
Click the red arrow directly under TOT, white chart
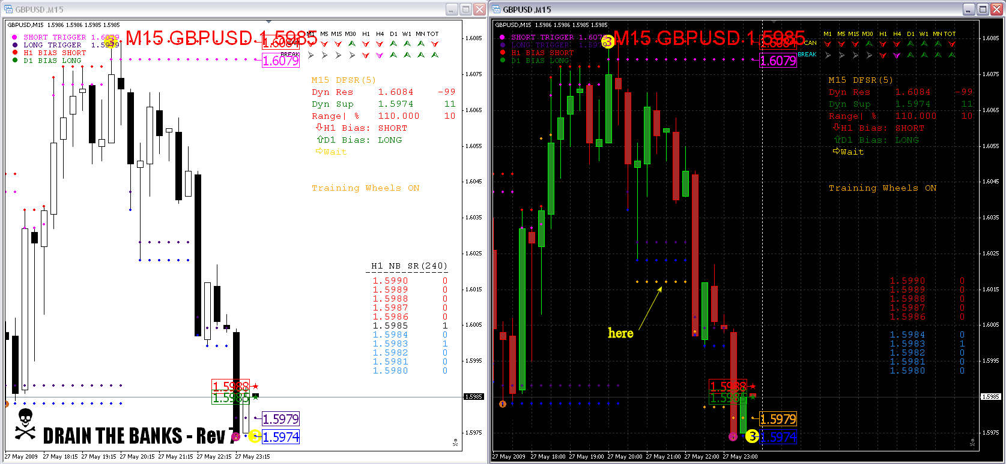(x=434, y=44)
